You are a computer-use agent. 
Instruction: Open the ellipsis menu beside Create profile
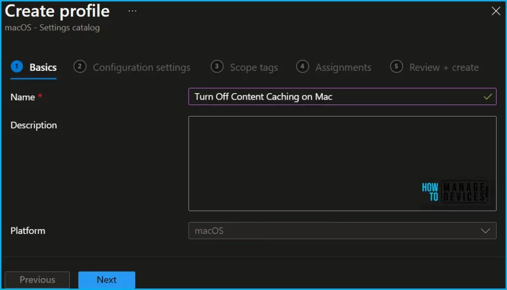click(x=132, y=11)
